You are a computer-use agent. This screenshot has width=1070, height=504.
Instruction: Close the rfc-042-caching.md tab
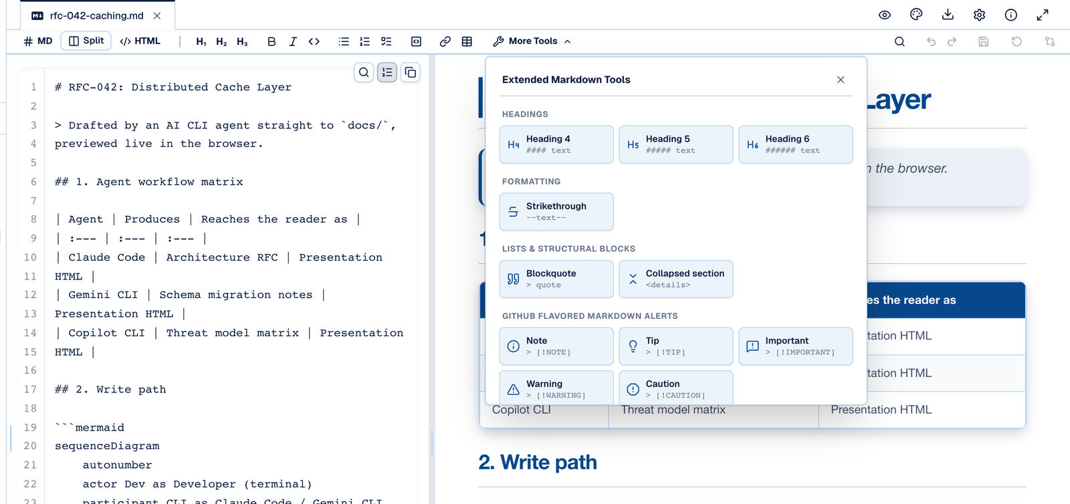click(157, 15)
